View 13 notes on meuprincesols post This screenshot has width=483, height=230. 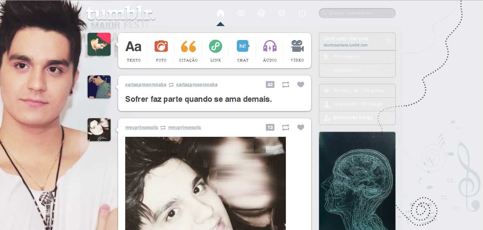(x=270, y=127)
